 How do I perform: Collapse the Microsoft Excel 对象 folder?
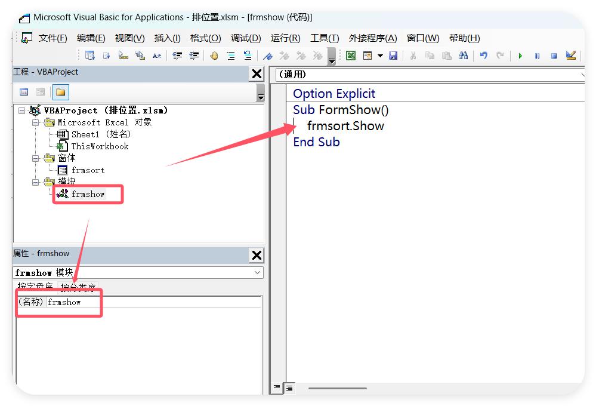click(x=35, y=122)
